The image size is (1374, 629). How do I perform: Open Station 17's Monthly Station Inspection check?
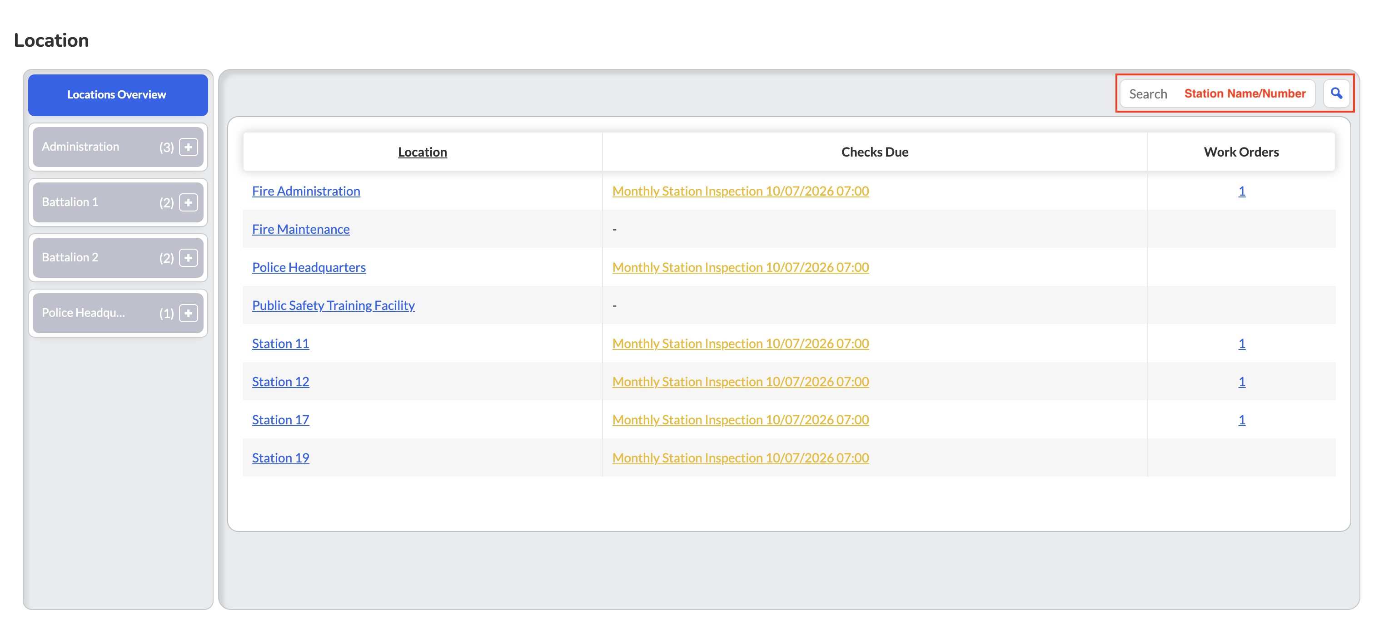click(740, 420)
